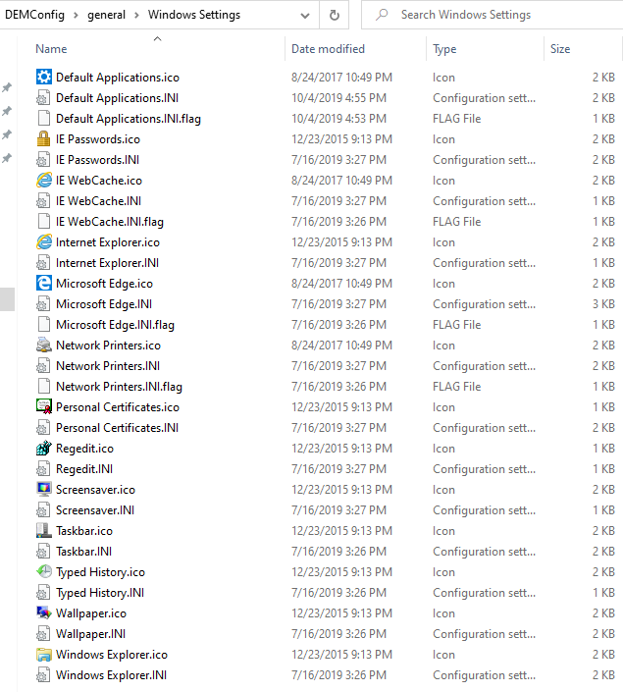Viewport: 623px width, 692px height.
Task: Sort files by Date modified column
Action: 328,49
